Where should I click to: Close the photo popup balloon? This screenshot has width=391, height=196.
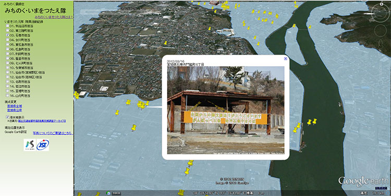pos(286,58)
